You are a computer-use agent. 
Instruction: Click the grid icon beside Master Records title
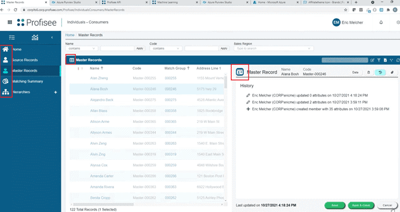(x=72, y=60)
